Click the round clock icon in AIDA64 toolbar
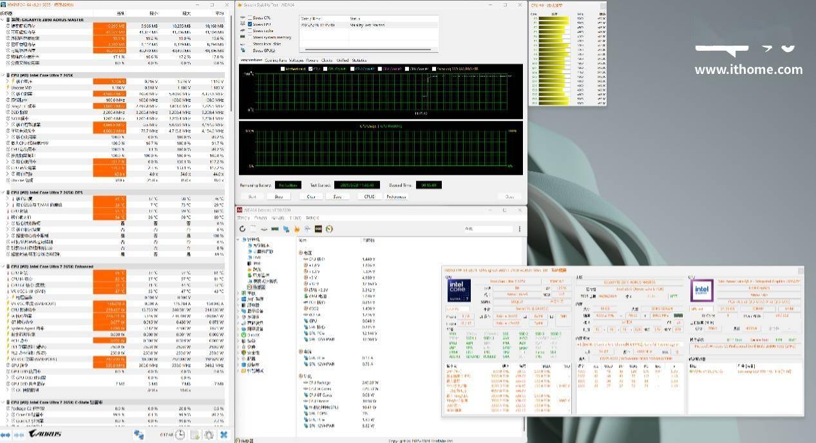This screenshot has height=443, width=816. [x=329, y=229]
